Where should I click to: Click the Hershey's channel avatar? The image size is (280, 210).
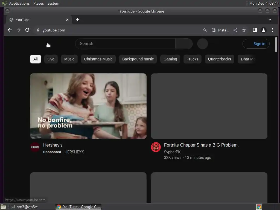(x=35, y=147)
